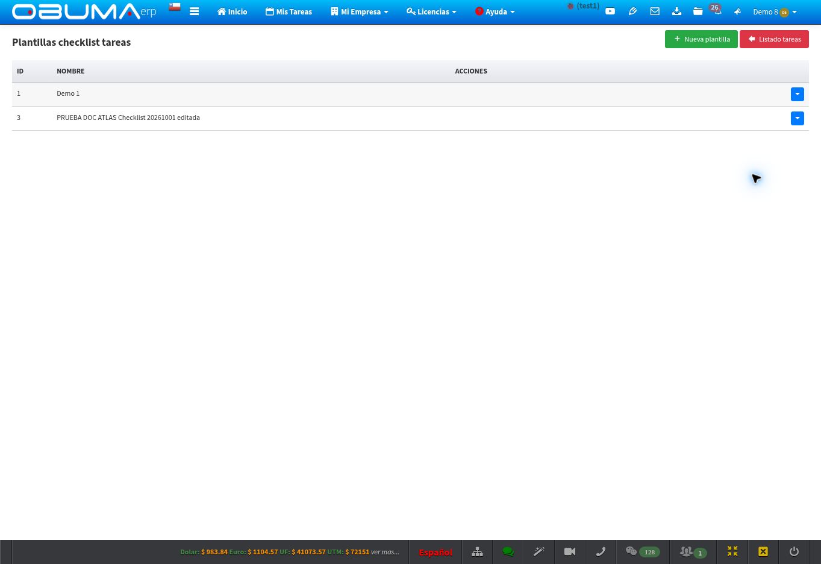821x564 pixels.
Task: Click the pen edit icon in top bar
Action: (632, 11)
